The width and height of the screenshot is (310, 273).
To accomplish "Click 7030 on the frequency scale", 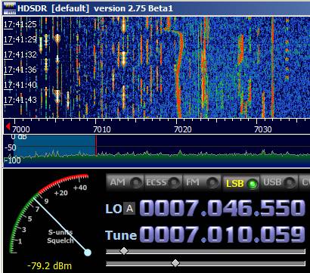I will pyautogui.click(x=263, y=129).
